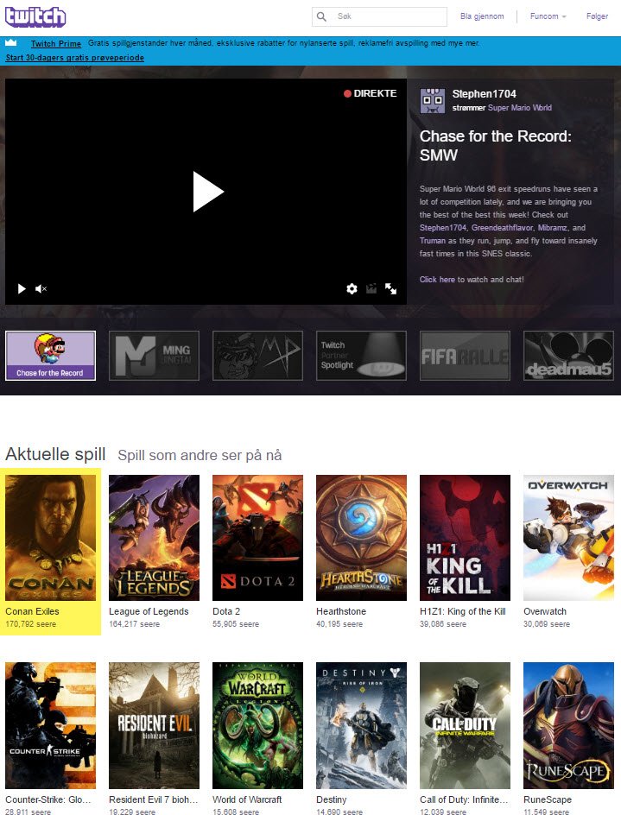Open player settings gear icon
The image size is (621, 815).
click(352, 288)
